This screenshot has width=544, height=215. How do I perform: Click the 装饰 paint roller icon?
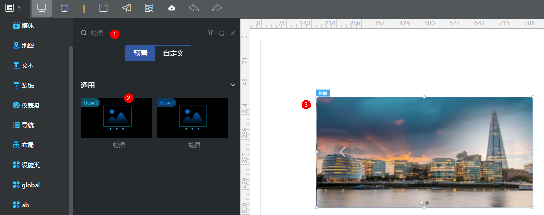click(x=16, y=85)
